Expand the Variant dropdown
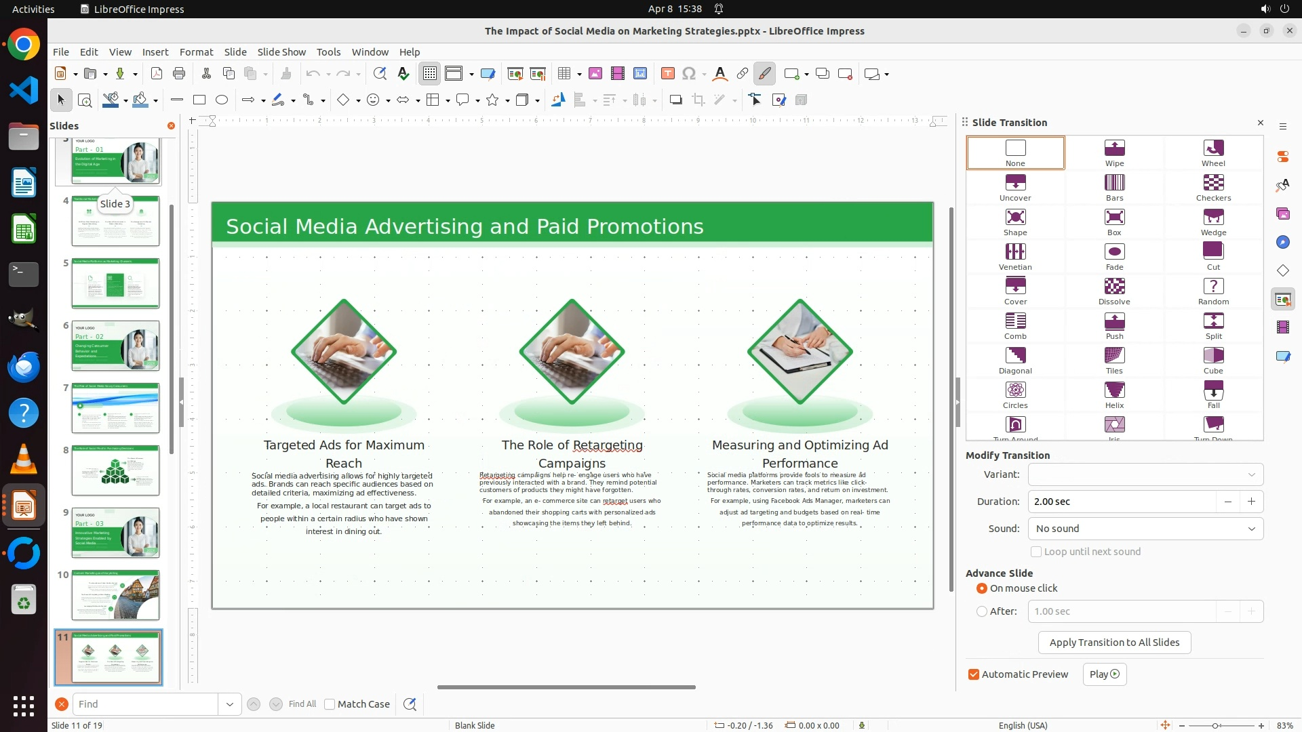1302x732 pixels. point(1251,474)
